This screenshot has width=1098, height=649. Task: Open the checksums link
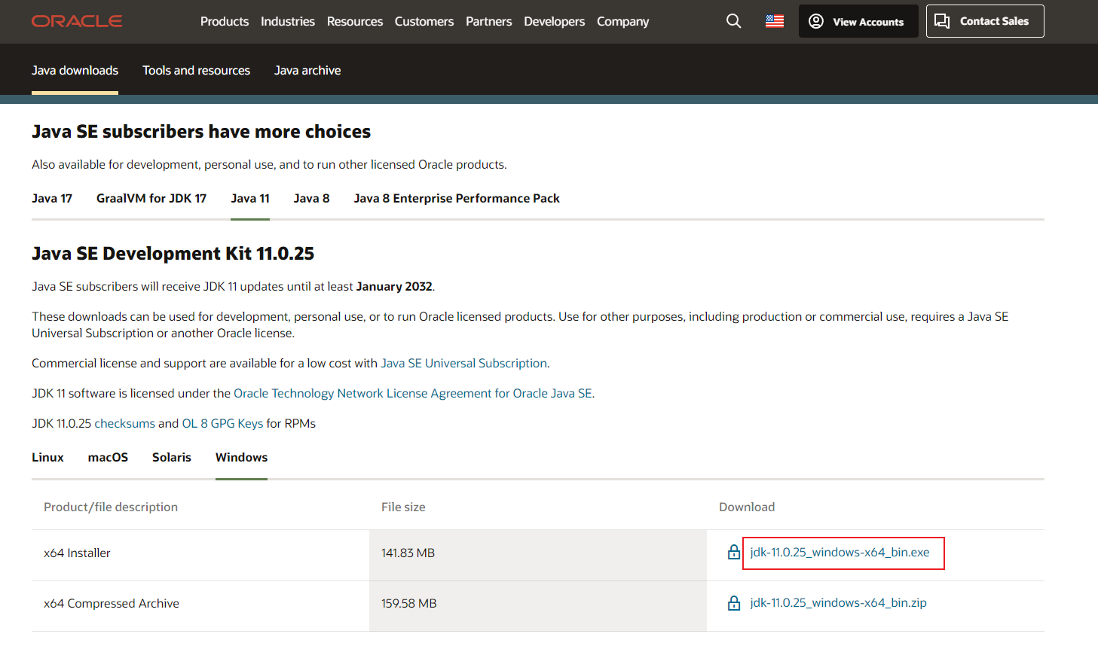tap(124, 423)
